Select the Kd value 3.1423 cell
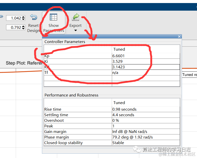 coord(146,67)
